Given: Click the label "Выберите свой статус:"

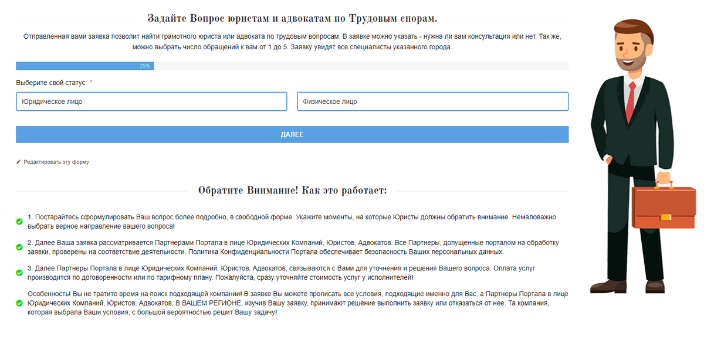Looking at the screenshot, I should pos(54,83).
